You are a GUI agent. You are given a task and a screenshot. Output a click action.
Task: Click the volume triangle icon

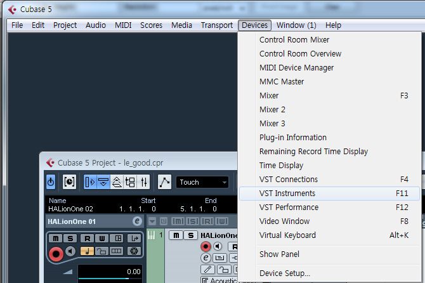point(68,272)
